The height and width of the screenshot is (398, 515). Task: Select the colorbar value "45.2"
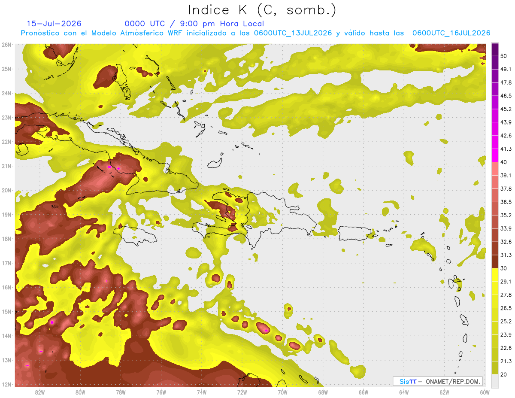506,109
